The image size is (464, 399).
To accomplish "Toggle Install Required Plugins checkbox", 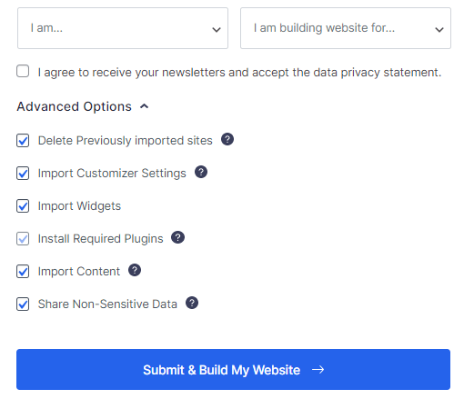I will tap(23, 239).
